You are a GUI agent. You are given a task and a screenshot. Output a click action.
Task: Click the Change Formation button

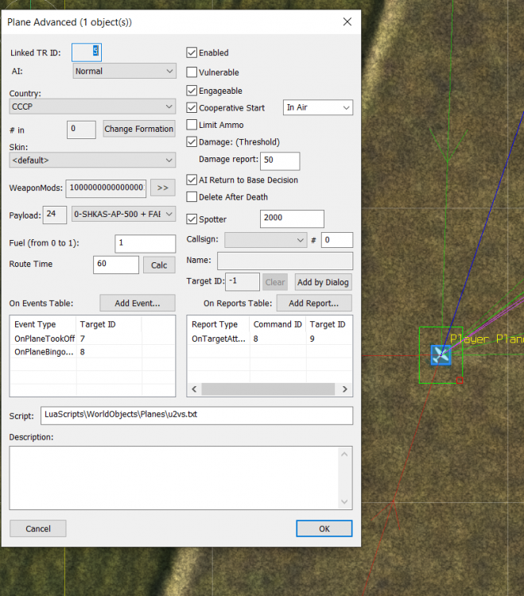139,129
